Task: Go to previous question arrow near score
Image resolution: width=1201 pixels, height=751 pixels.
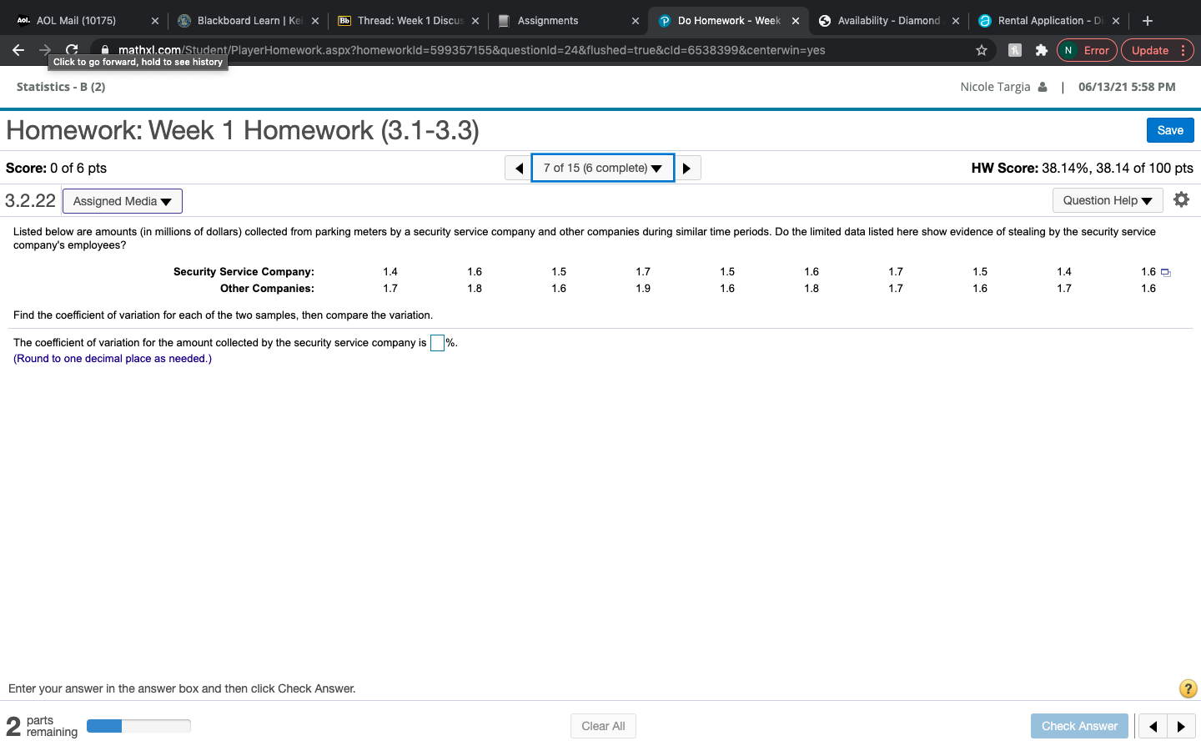Action: pyautogui.click(x=518, y=169)
